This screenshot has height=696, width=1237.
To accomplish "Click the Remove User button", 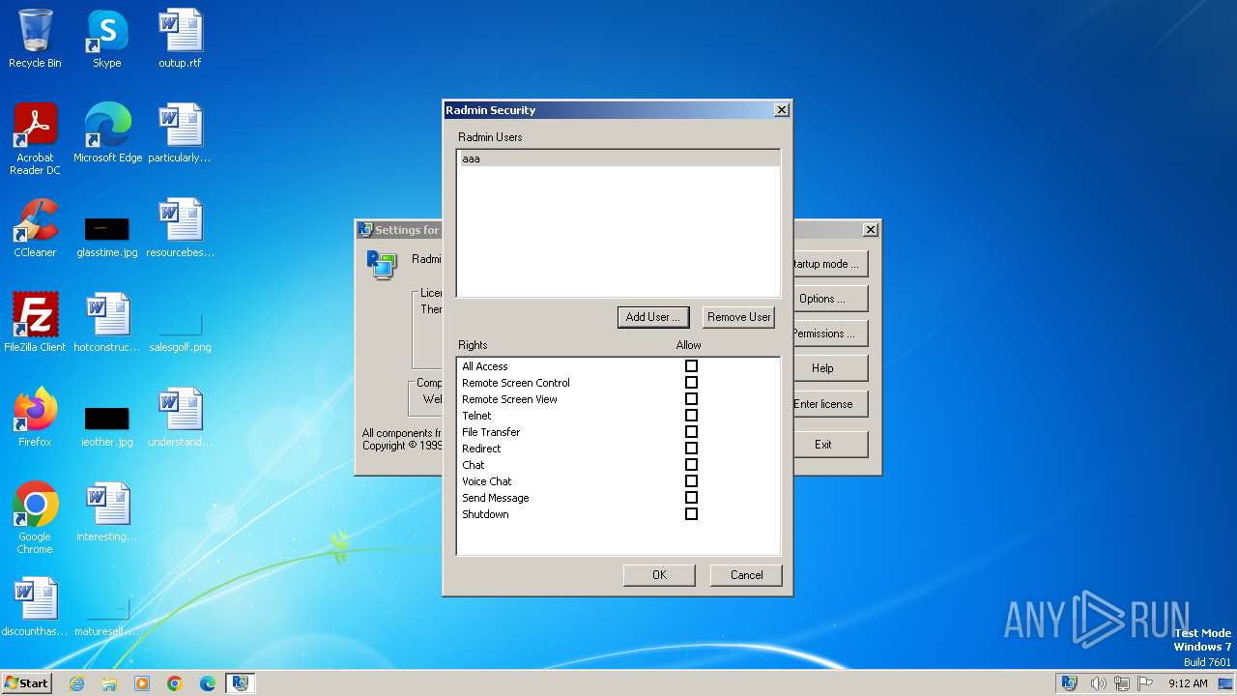I will pos(738,317).
